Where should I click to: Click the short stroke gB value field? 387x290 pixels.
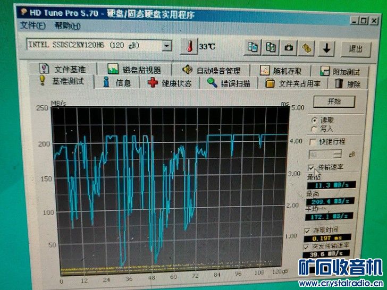321,155
